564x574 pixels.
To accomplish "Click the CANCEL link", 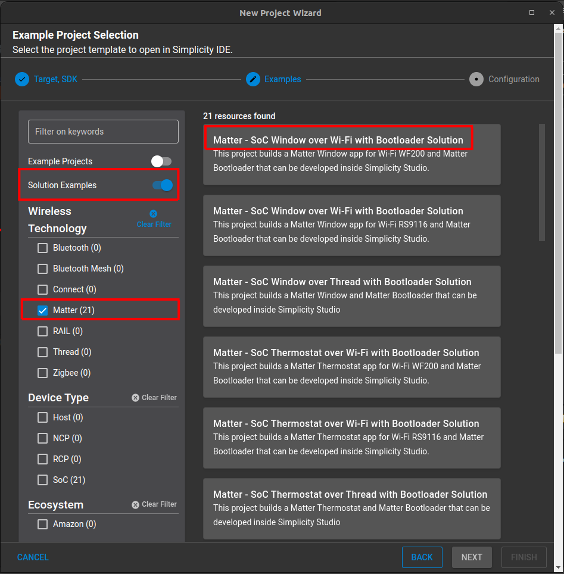I will 33,557.
